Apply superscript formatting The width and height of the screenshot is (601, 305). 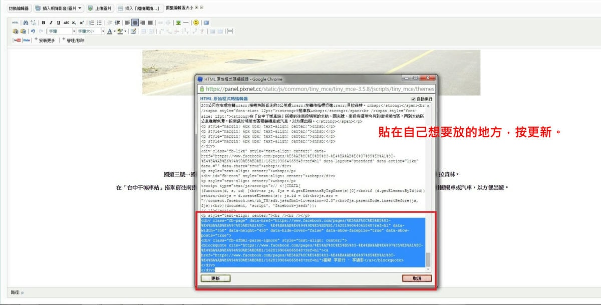coord(82,23)
